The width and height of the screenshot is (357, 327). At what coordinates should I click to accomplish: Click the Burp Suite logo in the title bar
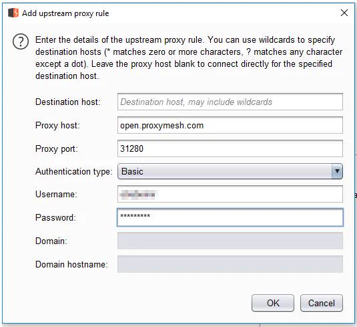pyautogui.click(x=13, y=13)
